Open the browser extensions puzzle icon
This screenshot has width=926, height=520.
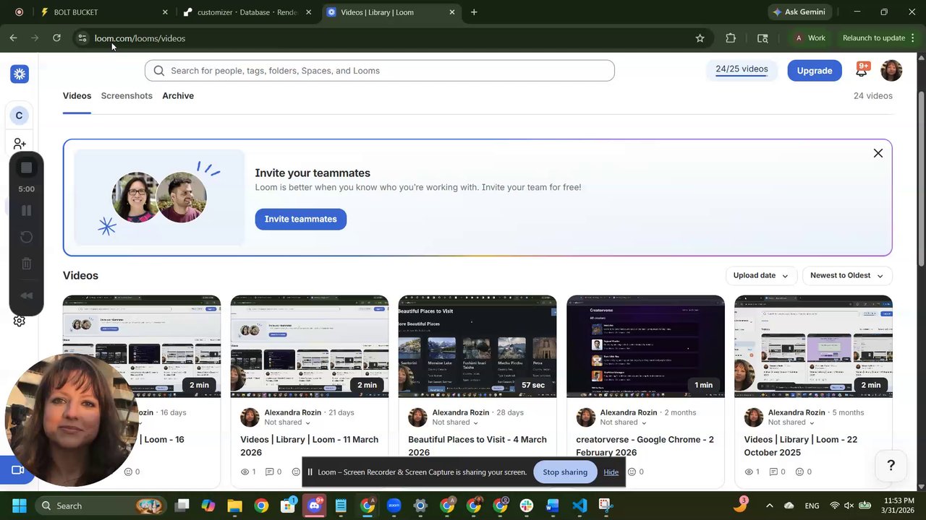731,38
